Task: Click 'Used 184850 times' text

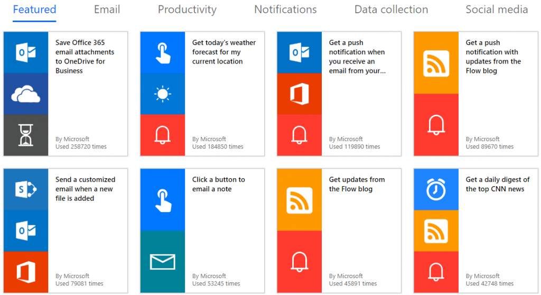Action: pos(218,146)
